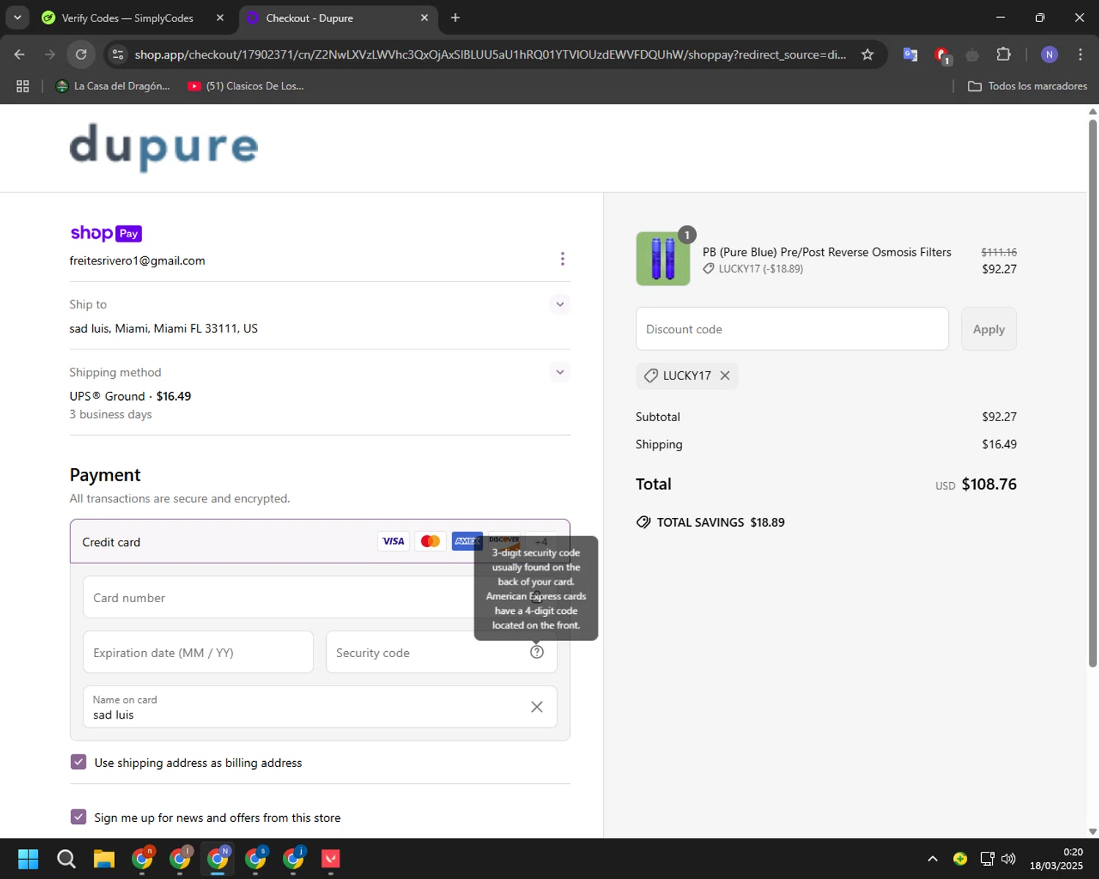
Task: Click the Visa card icon
Action: click(393, 541)
